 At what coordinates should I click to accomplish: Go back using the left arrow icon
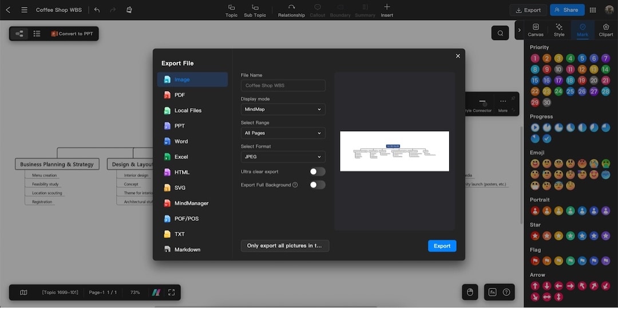pos(8,10)
